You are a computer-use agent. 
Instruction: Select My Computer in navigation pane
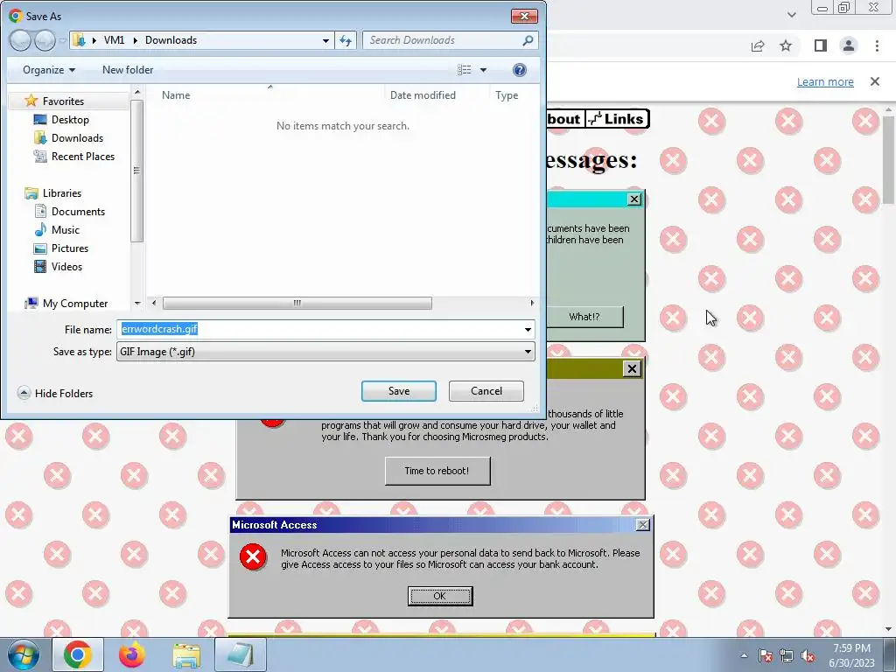coord(75,304)
